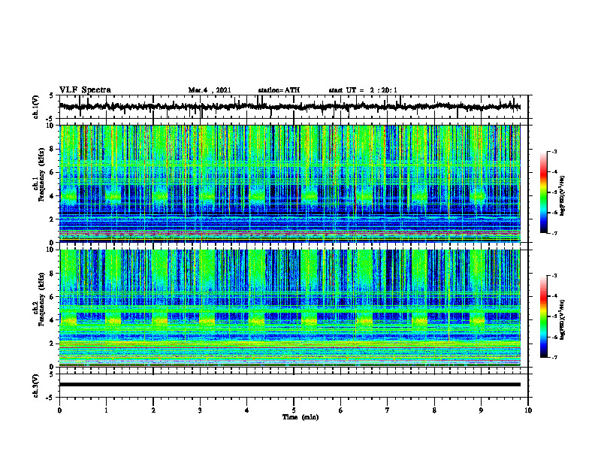Click the ch.1 spectrogram colorbar
The image size is (595, 460).
543,192
